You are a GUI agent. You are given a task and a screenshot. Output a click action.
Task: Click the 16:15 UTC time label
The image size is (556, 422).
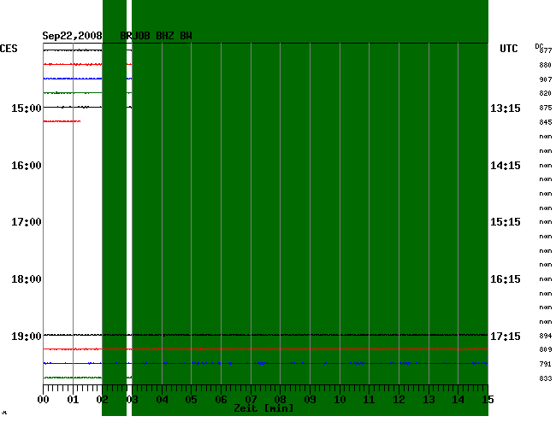pos(506,279)
